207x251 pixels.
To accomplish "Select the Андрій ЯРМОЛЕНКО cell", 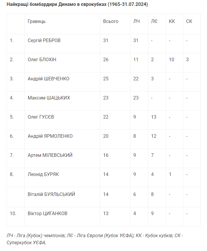I will pyautogui.click(x=50, y=136).
